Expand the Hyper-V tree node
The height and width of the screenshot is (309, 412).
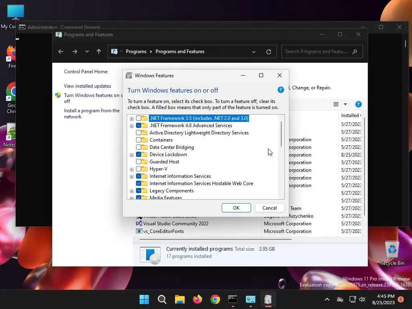pos(132,169)
